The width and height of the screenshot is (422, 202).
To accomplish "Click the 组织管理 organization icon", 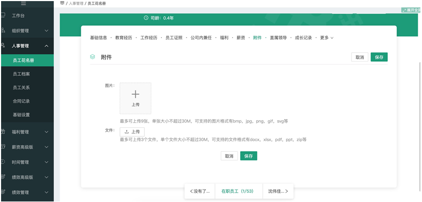I will [x=3, y=30].
